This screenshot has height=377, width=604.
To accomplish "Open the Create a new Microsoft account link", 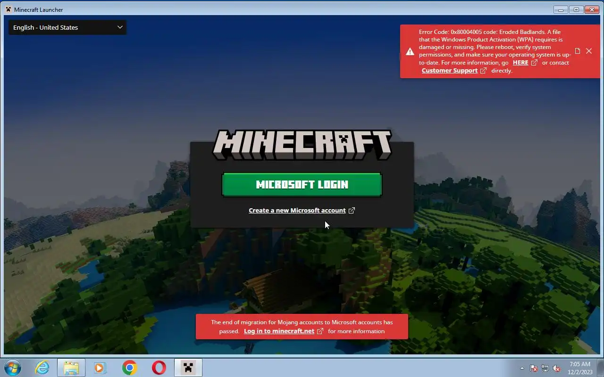I will click(297, 210).
